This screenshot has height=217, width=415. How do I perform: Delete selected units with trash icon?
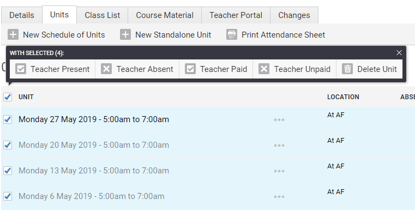(x=369, y=69)
